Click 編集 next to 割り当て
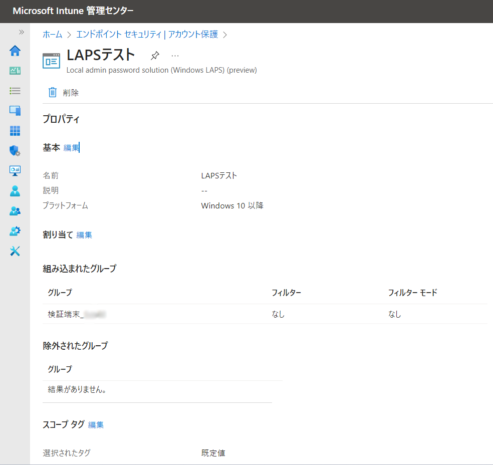The width and height of the screenshot is (493, 465). pyautogui.click(x=84, y=235)
